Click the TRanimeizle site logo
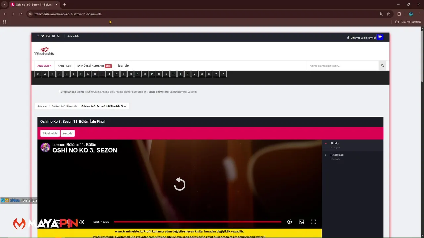Screen dimensions: 424x238 [44, 51]
